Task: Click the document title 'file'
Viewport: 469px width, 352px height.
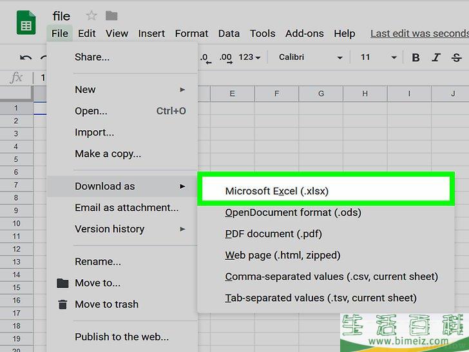Action: tap(61, 16)
